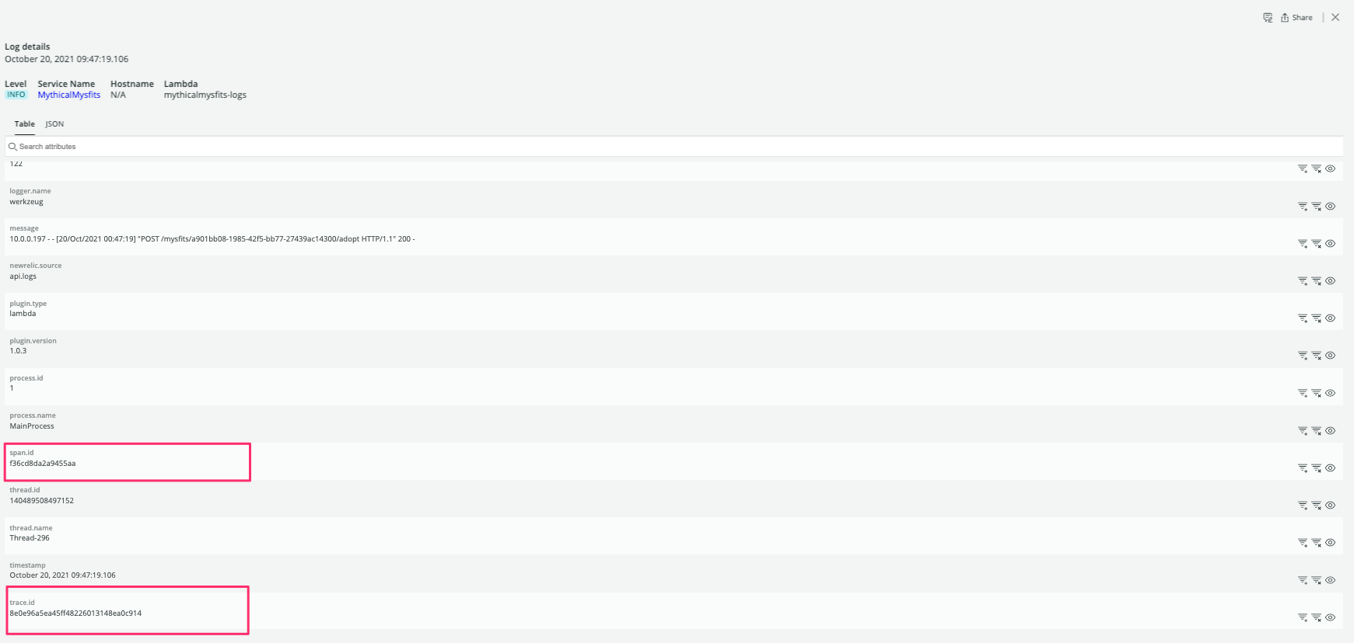Screen dimensions: 1354x643
Task: Add thread.name filter with filter-plus icon
Action: [x=1303, y=543]
